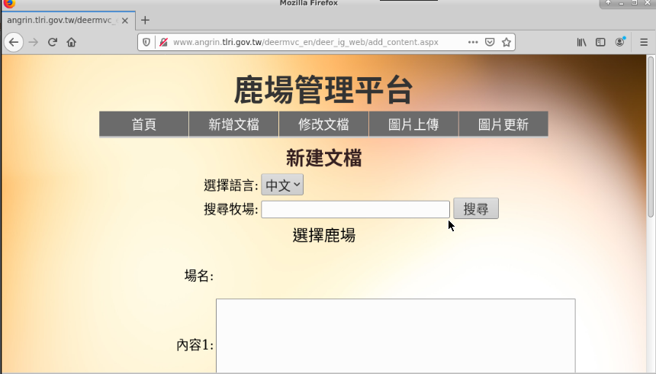Open 修改文檔 menu item
Screen dimensions: 656x374
coord(324,124)
